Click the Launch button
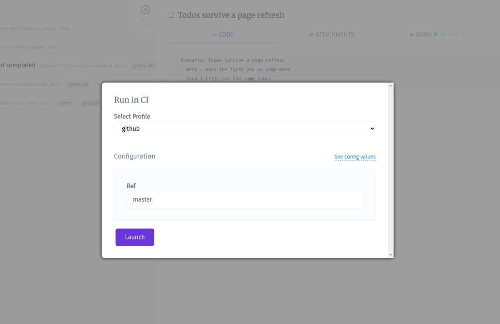Image resolution: width=500 pixels, height=324 pixels. (135, 237)
